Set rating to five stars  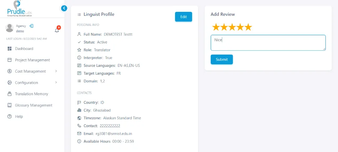tap(248, 27)
